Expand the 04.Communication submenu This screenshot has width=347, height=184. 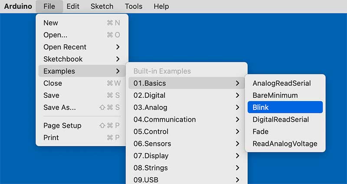[187, 119]
